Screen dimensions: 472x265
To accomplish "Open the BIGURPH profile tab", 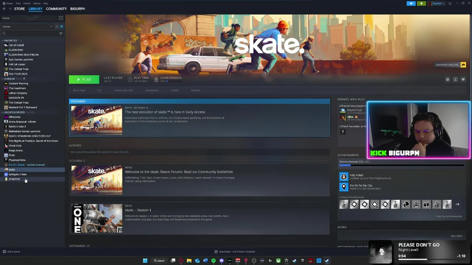I will click(77, 9).
